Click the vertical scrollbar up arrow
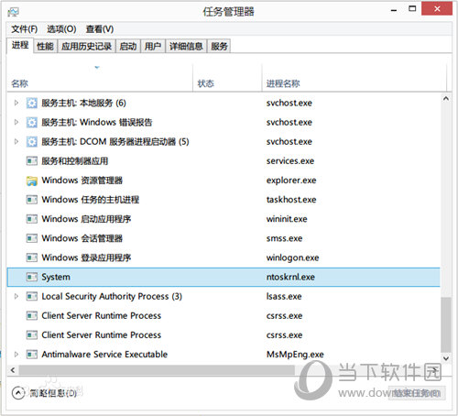This screenshot has height=416, width=458. [446, 99]
